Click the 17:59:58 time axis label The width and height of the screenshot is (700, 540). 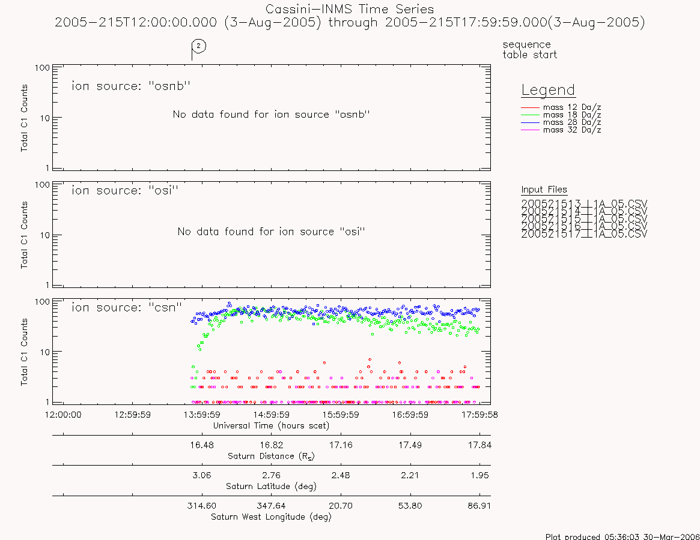(479, 415)
